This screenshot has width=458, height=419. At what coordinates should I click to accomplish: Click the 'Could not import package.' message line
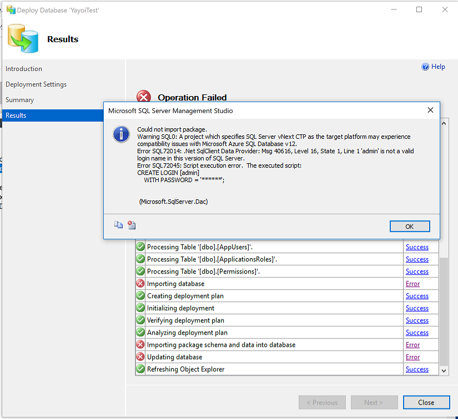pyautogui.click(x=172, y=129)
